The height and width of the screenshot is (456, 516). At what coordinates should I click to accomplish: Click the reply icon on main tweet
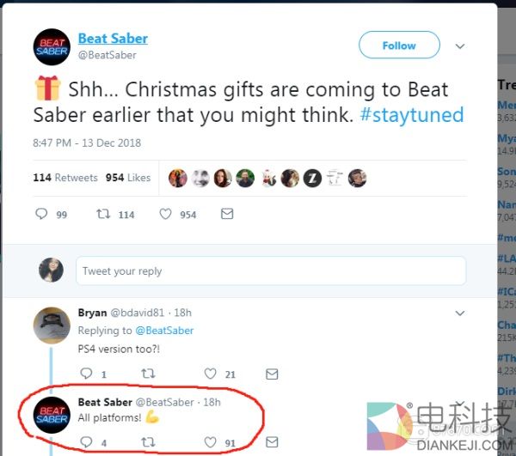41,214
